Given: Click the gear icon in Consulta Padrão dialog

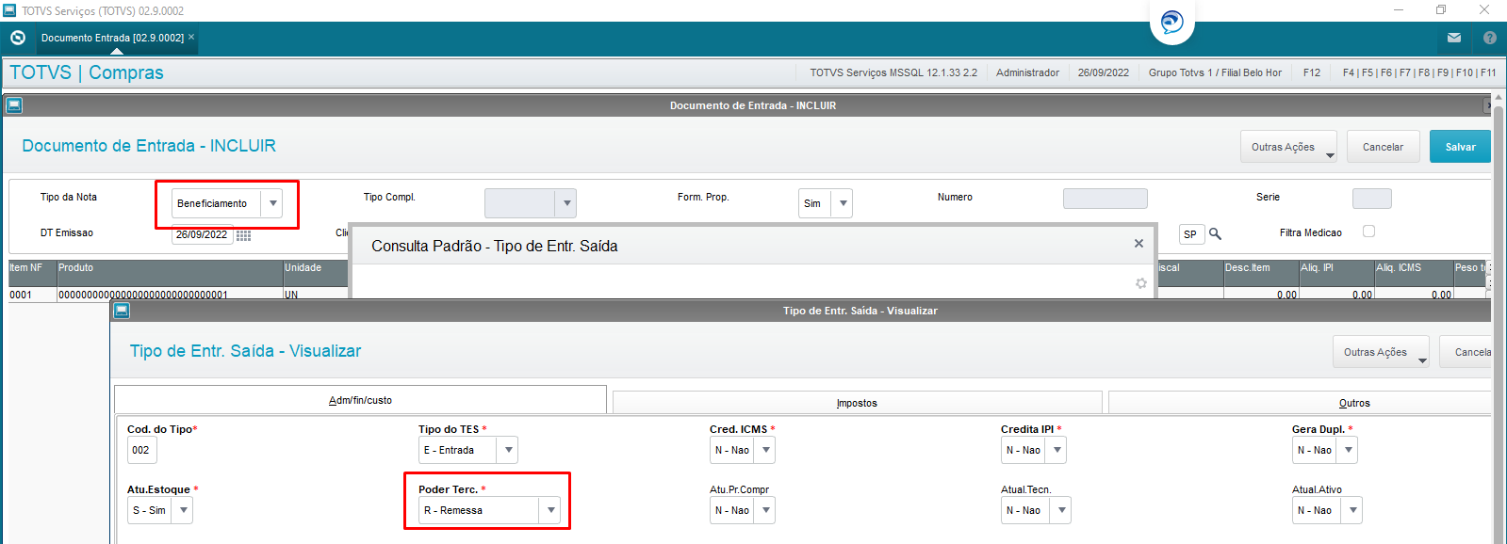Looking at the screenshot, I should (x=1140, y=283).
